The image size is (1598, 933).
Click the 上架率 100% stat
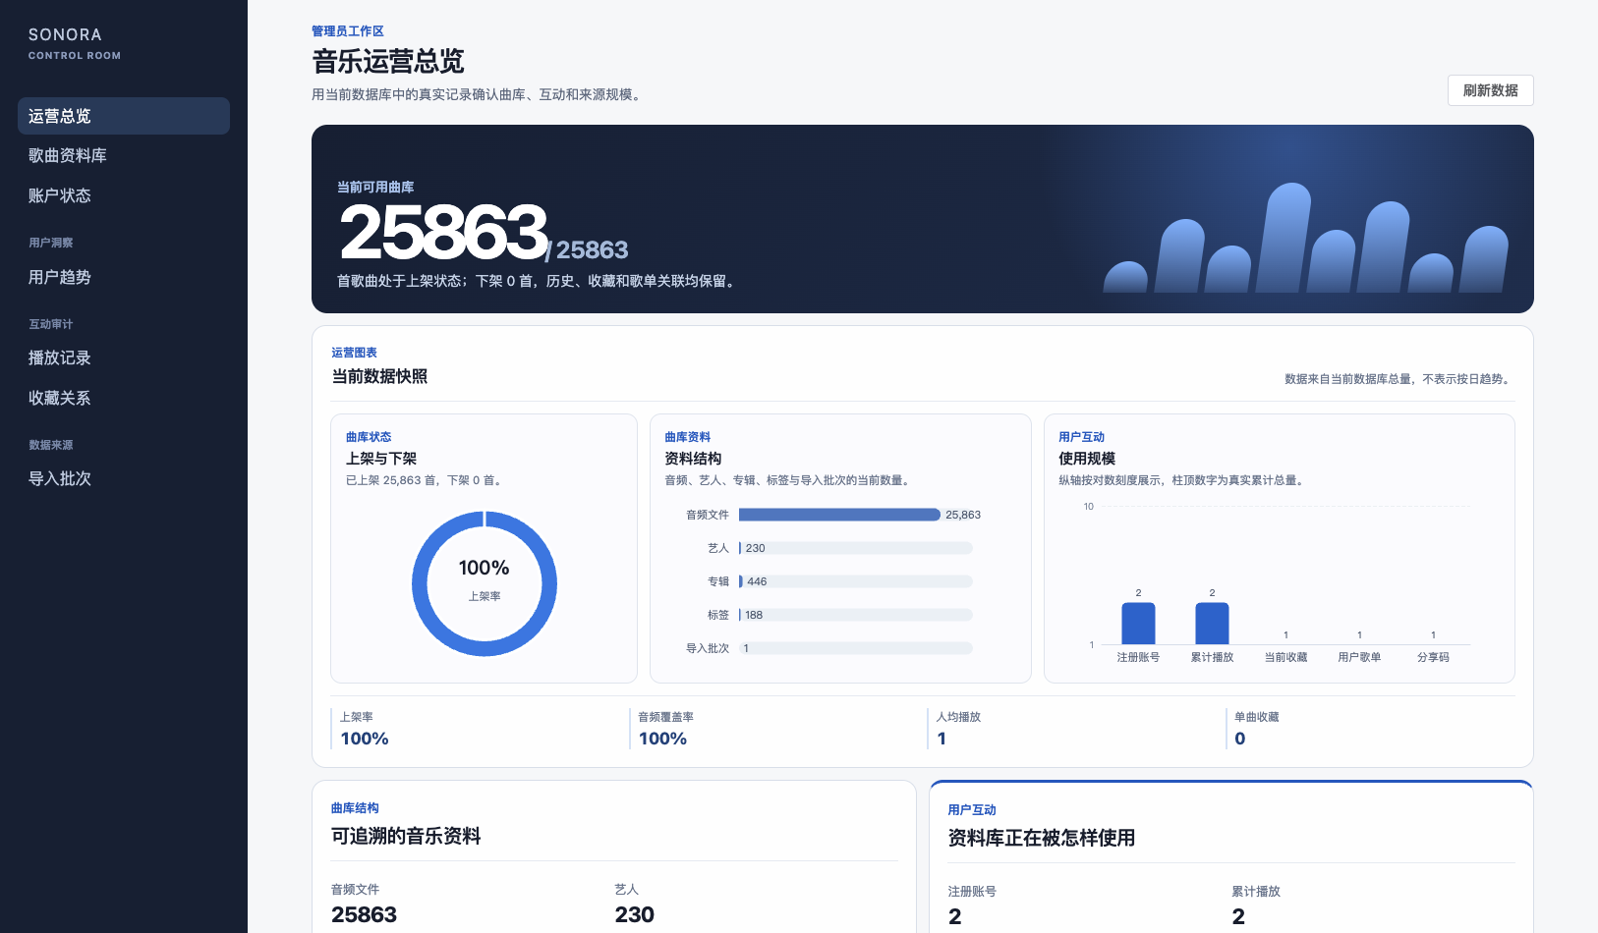[365, 729]
